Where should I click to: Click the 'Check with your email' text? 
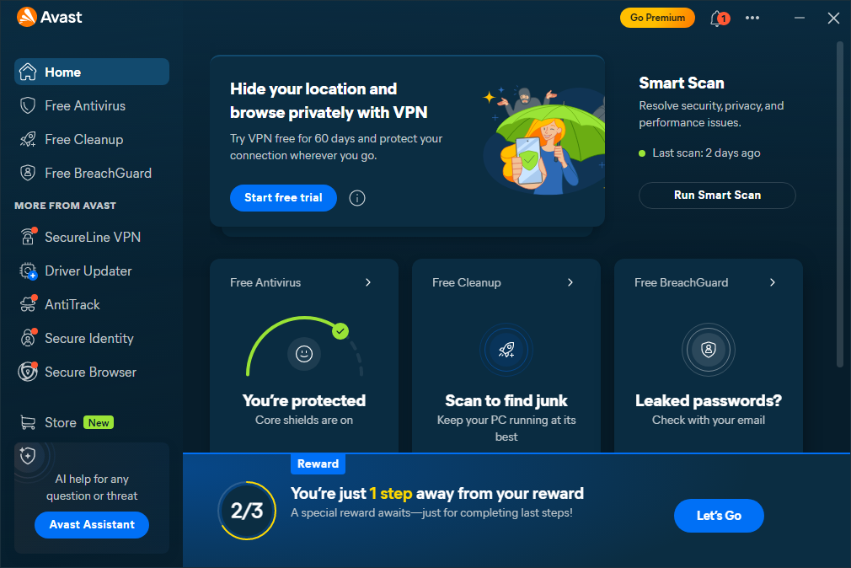tap(709, 420)
